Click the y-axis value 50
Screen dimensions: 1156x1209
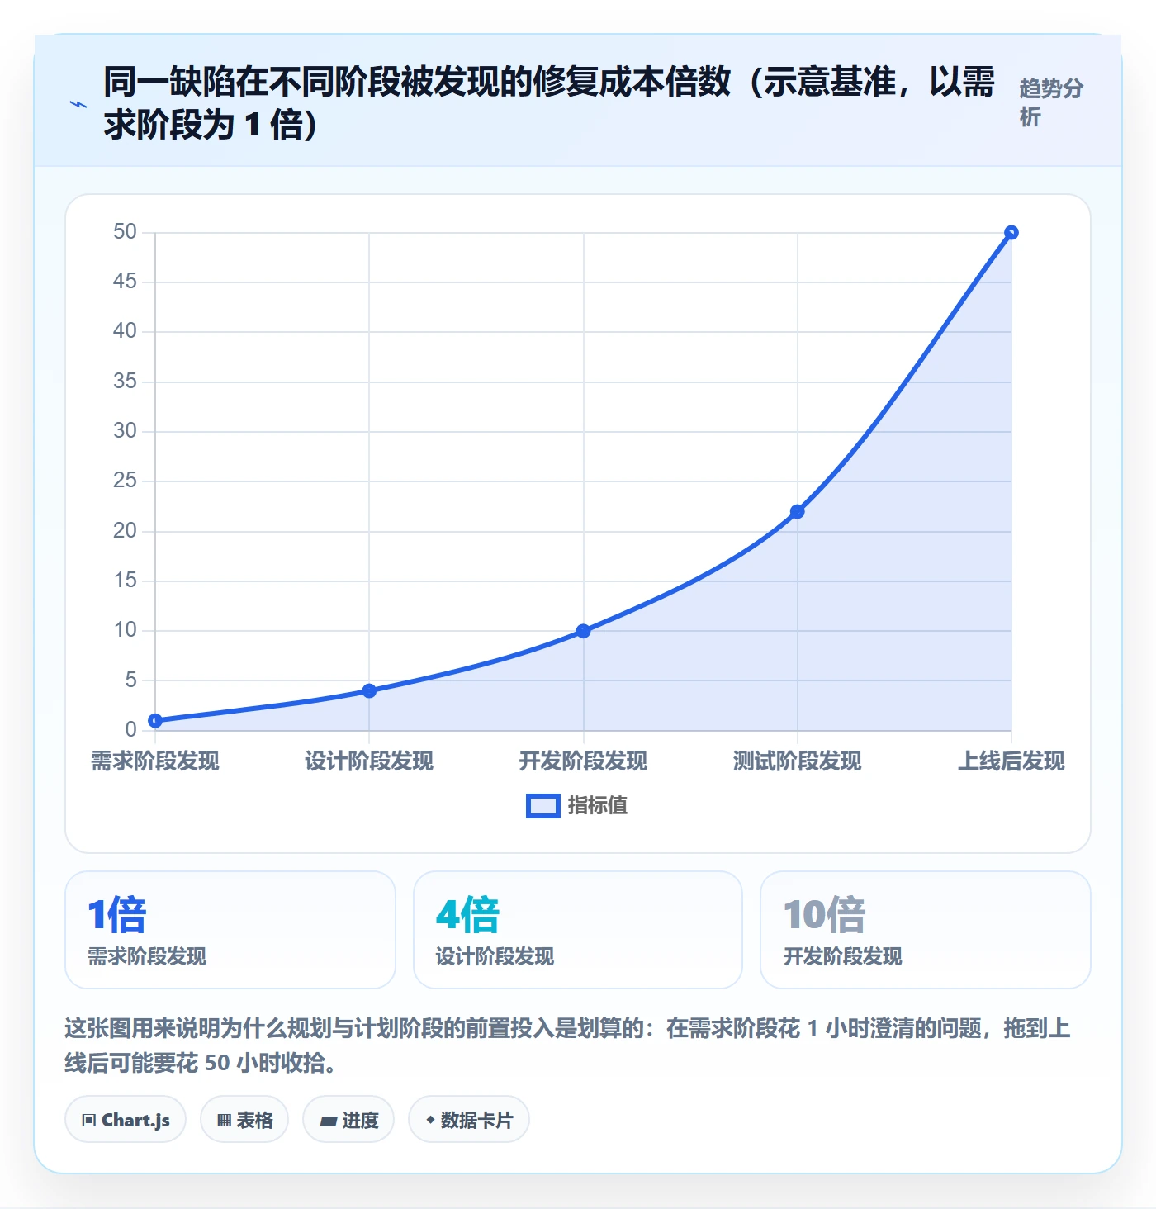[125, 232]
